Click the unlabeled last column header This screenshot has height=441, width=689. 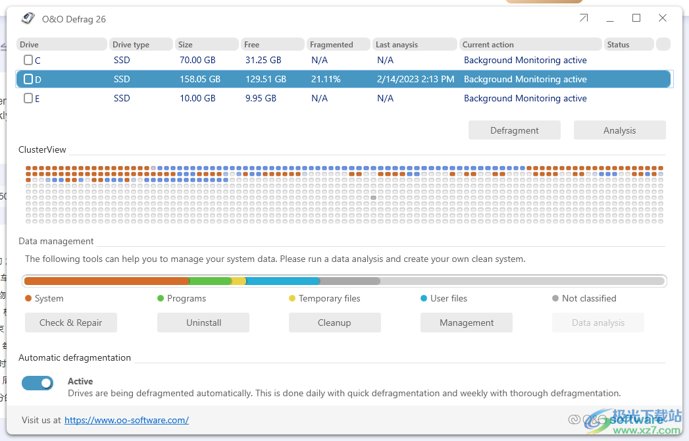pyautogui.click(x=663, y=44)
